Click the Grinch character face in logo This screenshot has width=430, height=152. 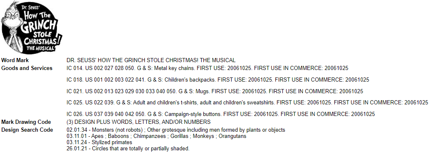point(12,19)
